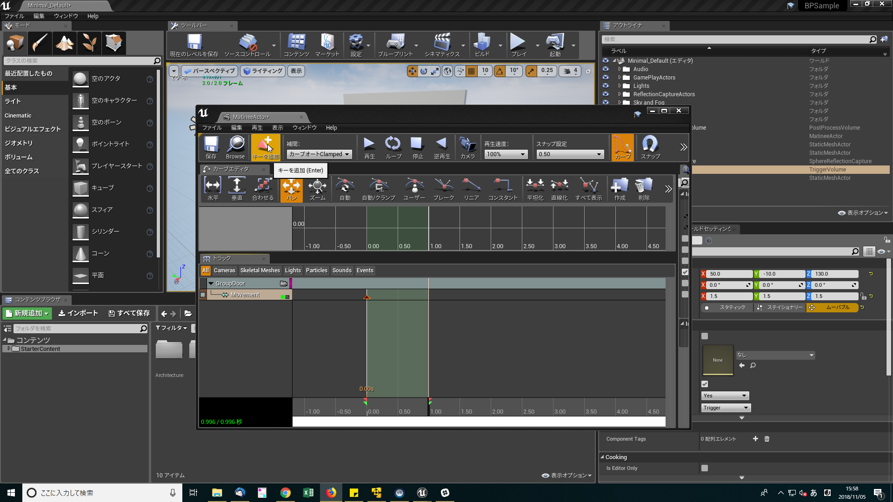
Task: Open main editor Help menu
Action: point(93,16)
